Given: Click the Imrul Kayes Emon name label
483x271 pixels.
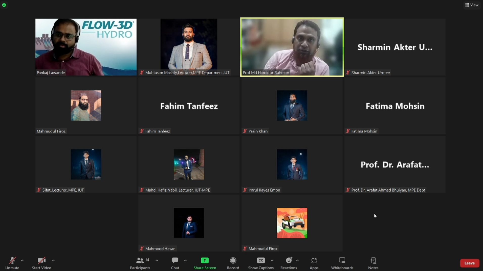Looking at the screenshot, I should [264, 190].
